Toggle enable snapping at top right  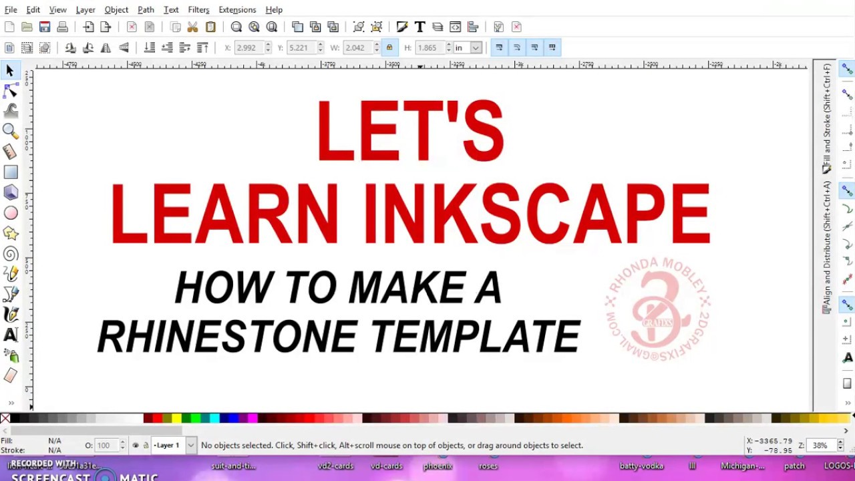tap(847, 69)
